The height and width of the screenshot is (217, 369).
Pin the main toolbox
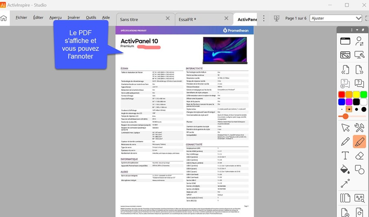(x=363, y=30)
